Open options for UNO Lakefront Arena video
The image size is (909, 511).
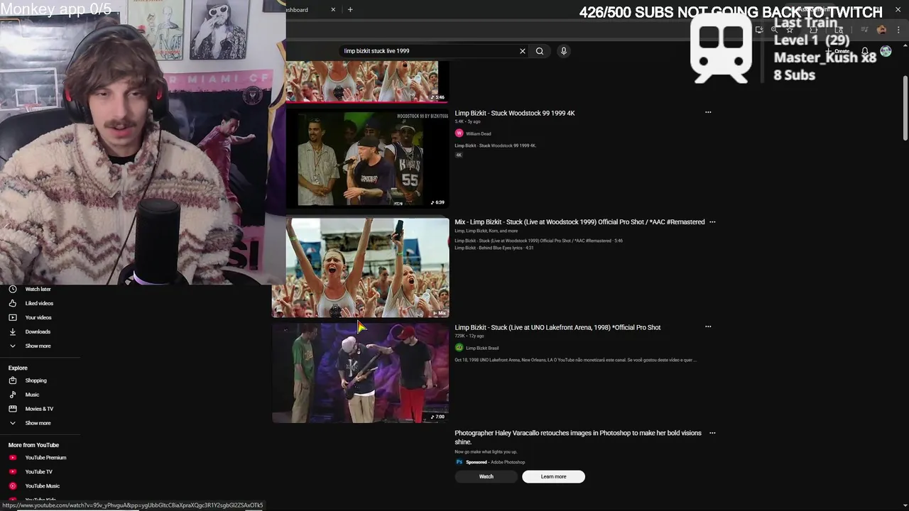[x=708, y=326]
